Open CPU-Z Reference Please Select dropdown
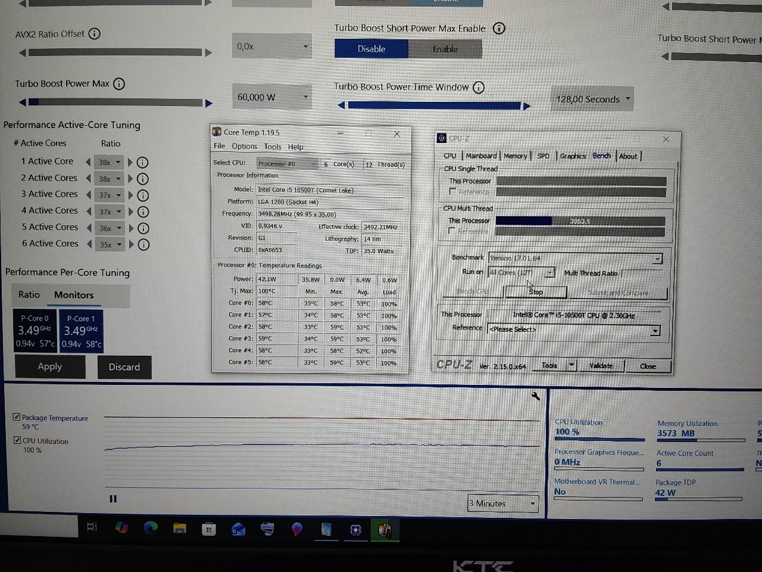This screenshot has height=572, width=762. (574, 329)
